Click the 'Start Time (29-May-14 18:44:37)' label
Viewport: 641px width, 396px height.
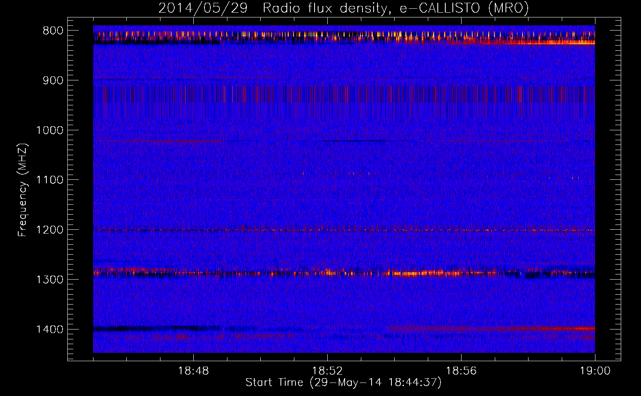pyautogui.click(x=343, y=383)
